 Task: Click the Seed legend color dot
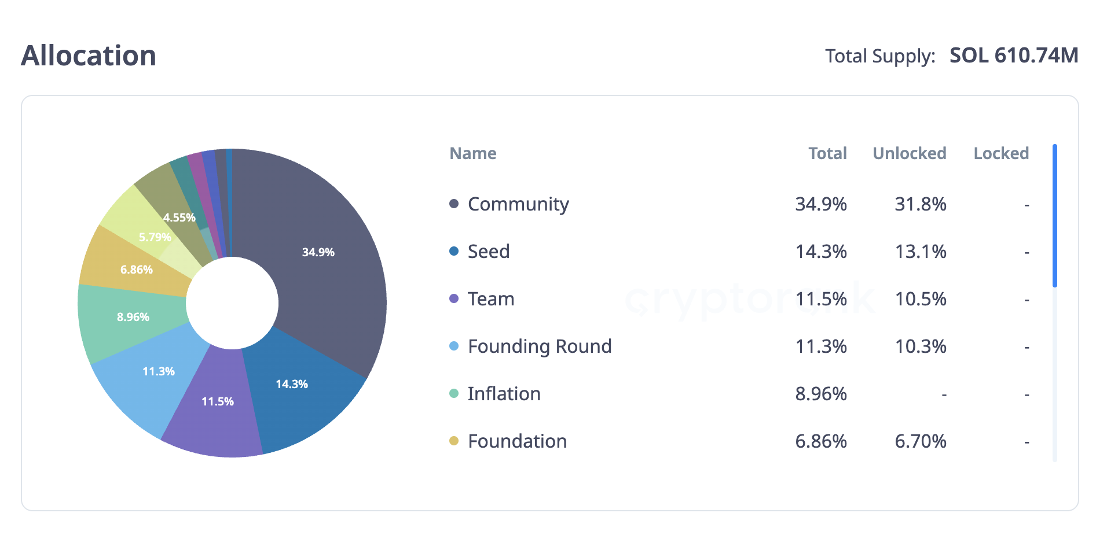(x=454, y=251)
